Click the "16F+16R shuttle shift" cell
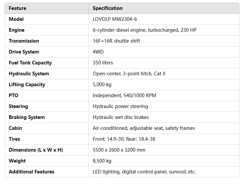Image resolution: width=244 pixels, height=184 pixels. [x=116, y=41]
